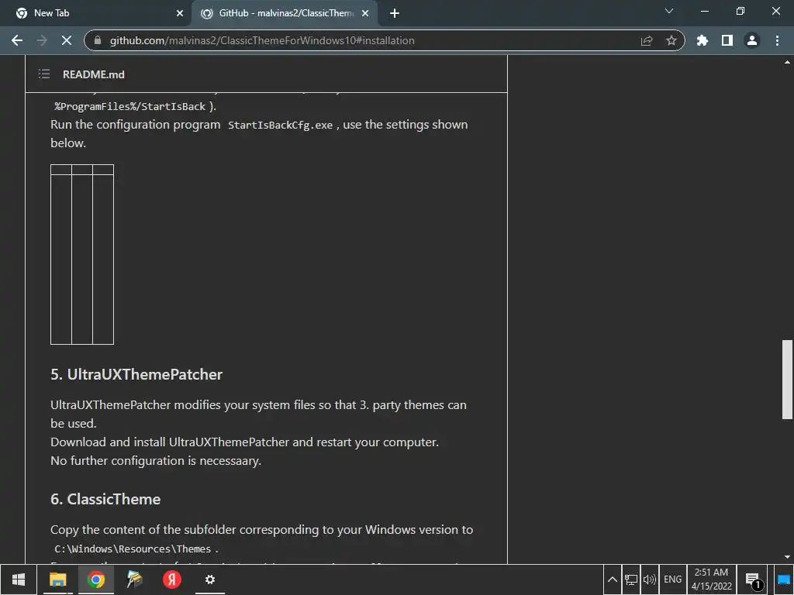The width and height of the screenshot is (794, 595).
Task: Click the C:\Windows\Resources\Themes path text
Action: (x=133, y=549)
